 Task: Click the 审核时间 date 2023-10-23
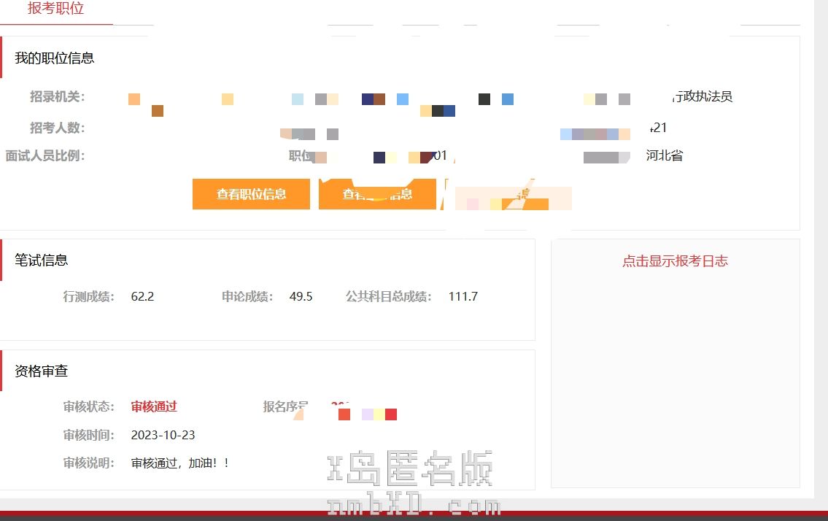163,435
